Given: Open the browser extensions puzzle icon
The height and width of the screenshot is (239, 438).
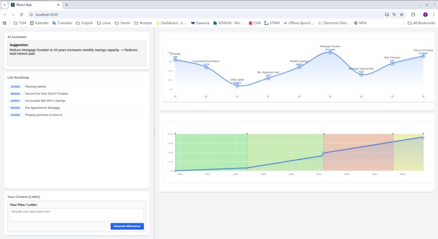Looking at the screenshot, I should click(x=413, y=15).
